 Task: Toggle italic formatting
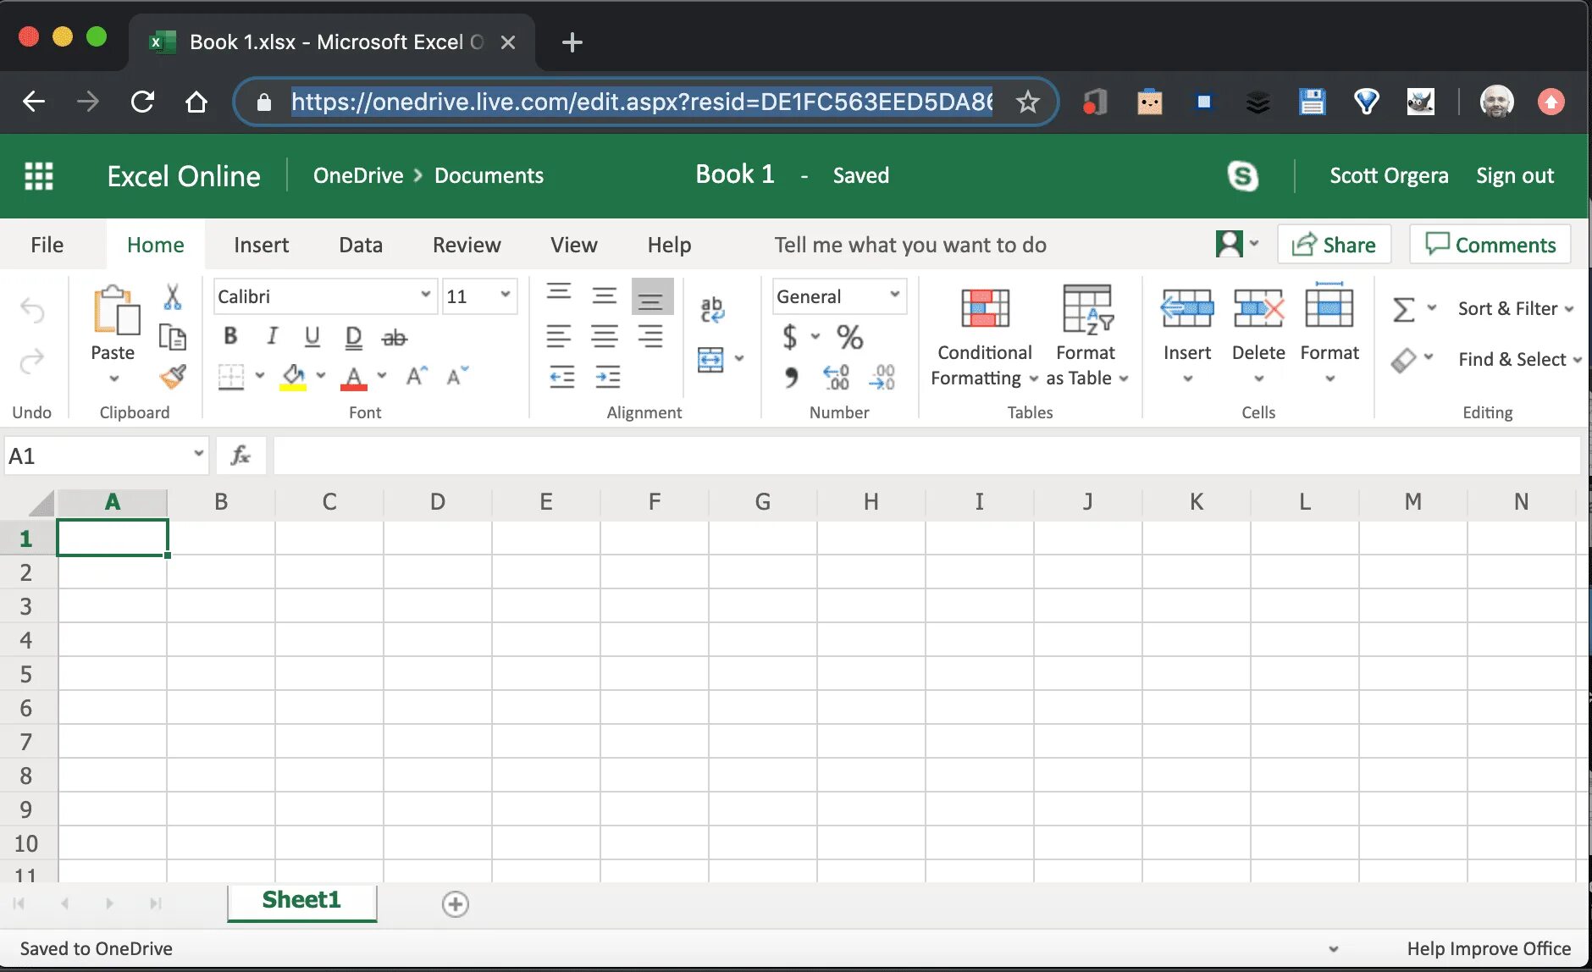point(272,336)
